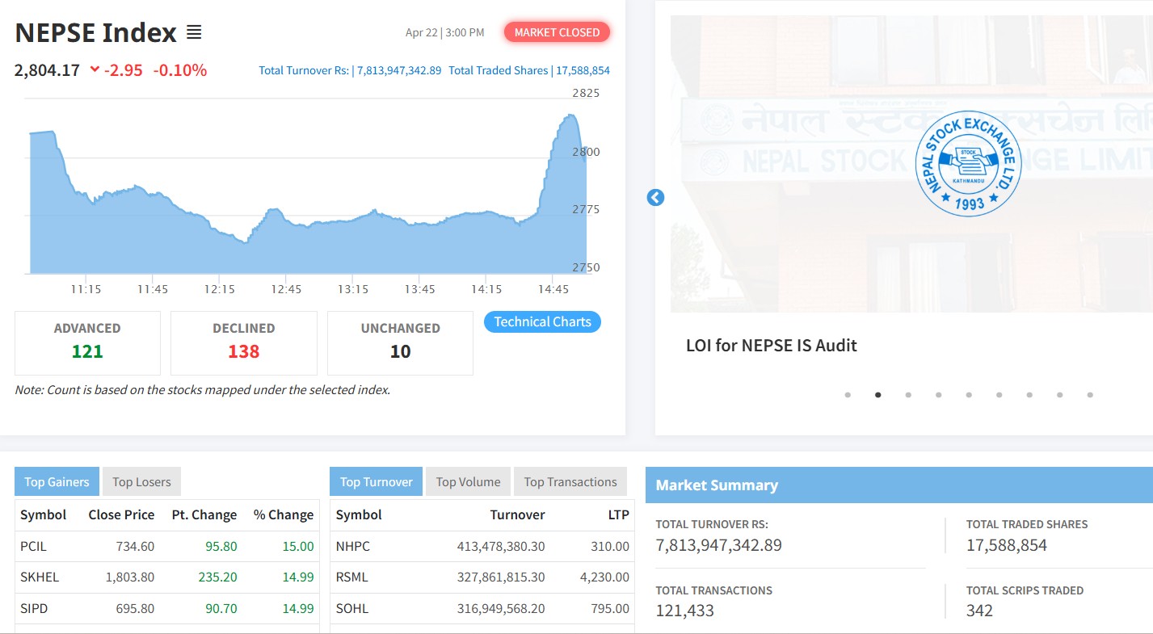Click the red down-arrow change indicator
1153x634 pixels.
pos(95,69)
